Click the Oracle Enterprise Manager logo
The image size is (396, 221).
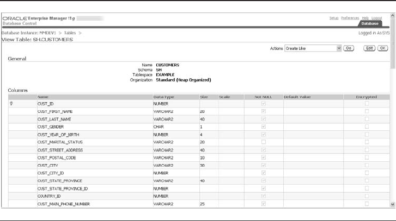pyautogui.click(x=39, y=18)
